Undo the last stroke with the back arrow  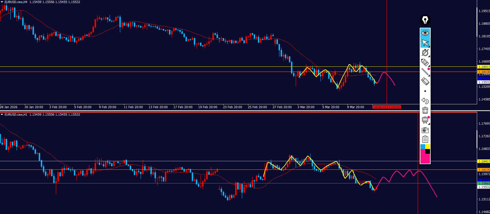pyautogui.click(x=425, y=101)
